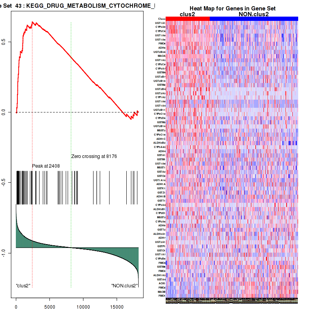Select the GSTP1 gene label

(x=162, y=246)
